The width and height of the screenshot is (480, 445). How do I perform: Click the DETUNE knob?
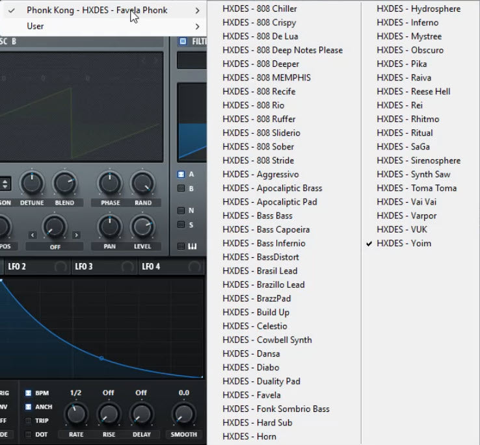coord(31,184)
